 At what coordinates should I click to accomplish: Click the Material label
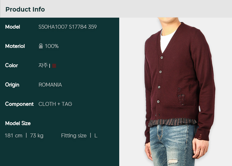click(15, 46)
